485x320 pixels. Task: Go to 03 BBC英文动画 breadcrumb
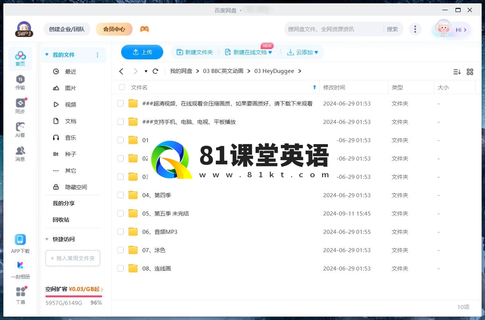(223, 71)
